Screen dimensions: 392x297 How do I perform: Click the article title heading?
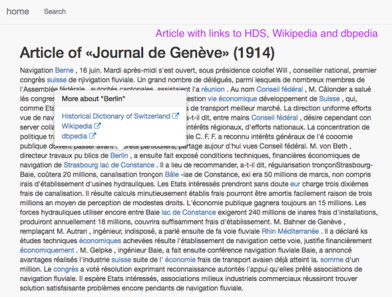click(147, 53)
